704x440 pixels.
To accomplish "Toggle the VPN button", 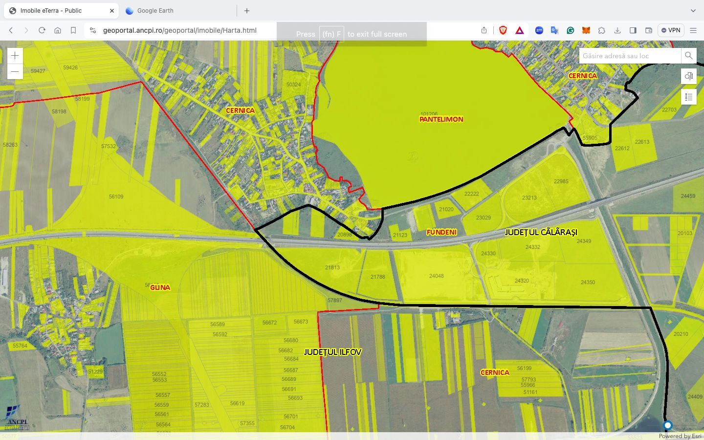I will tap(671, 30).
